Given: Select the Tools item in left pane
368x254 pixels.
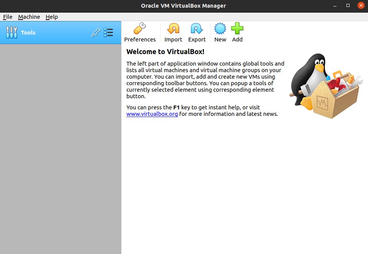Looking at the screenshot, I should click(61, 33).
